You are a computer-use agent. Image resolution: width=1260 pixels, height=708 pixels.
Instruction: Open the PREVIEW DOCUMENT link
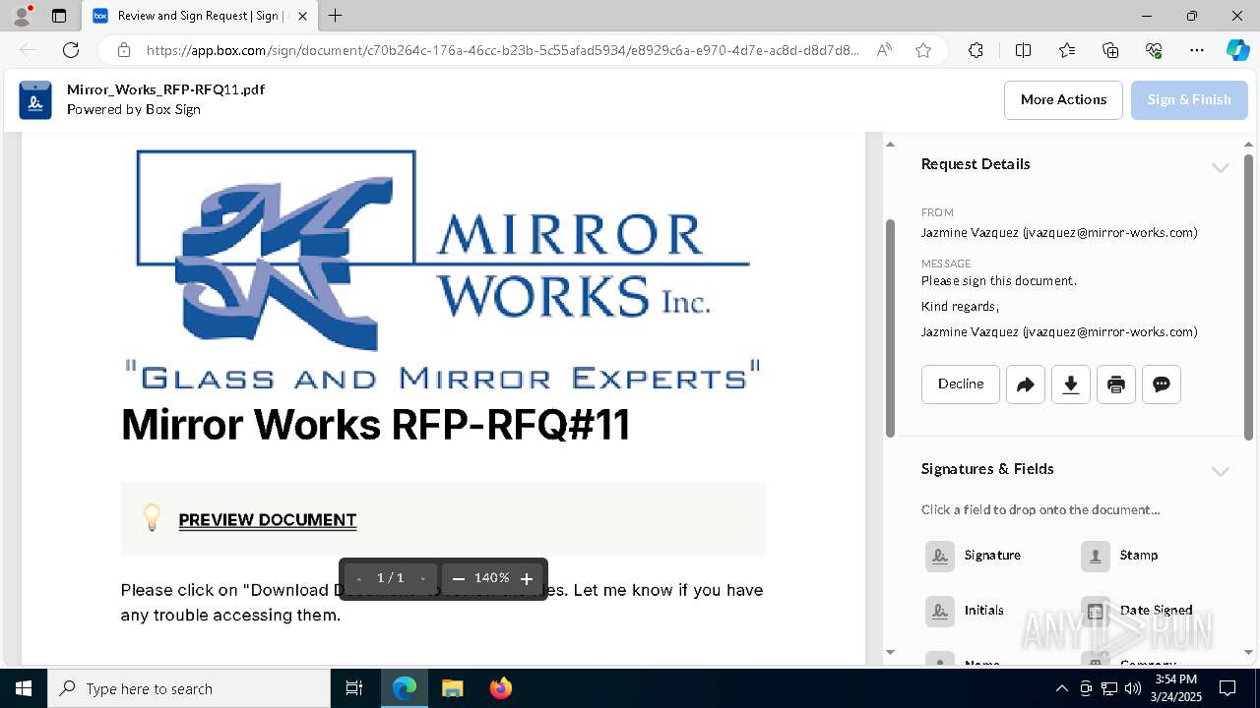point(268,520)
